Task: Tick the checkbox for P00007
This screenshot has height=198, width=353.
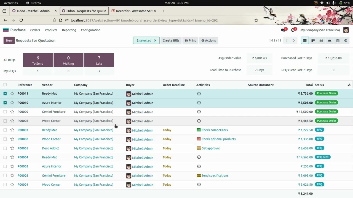Action: click(5, 130)
